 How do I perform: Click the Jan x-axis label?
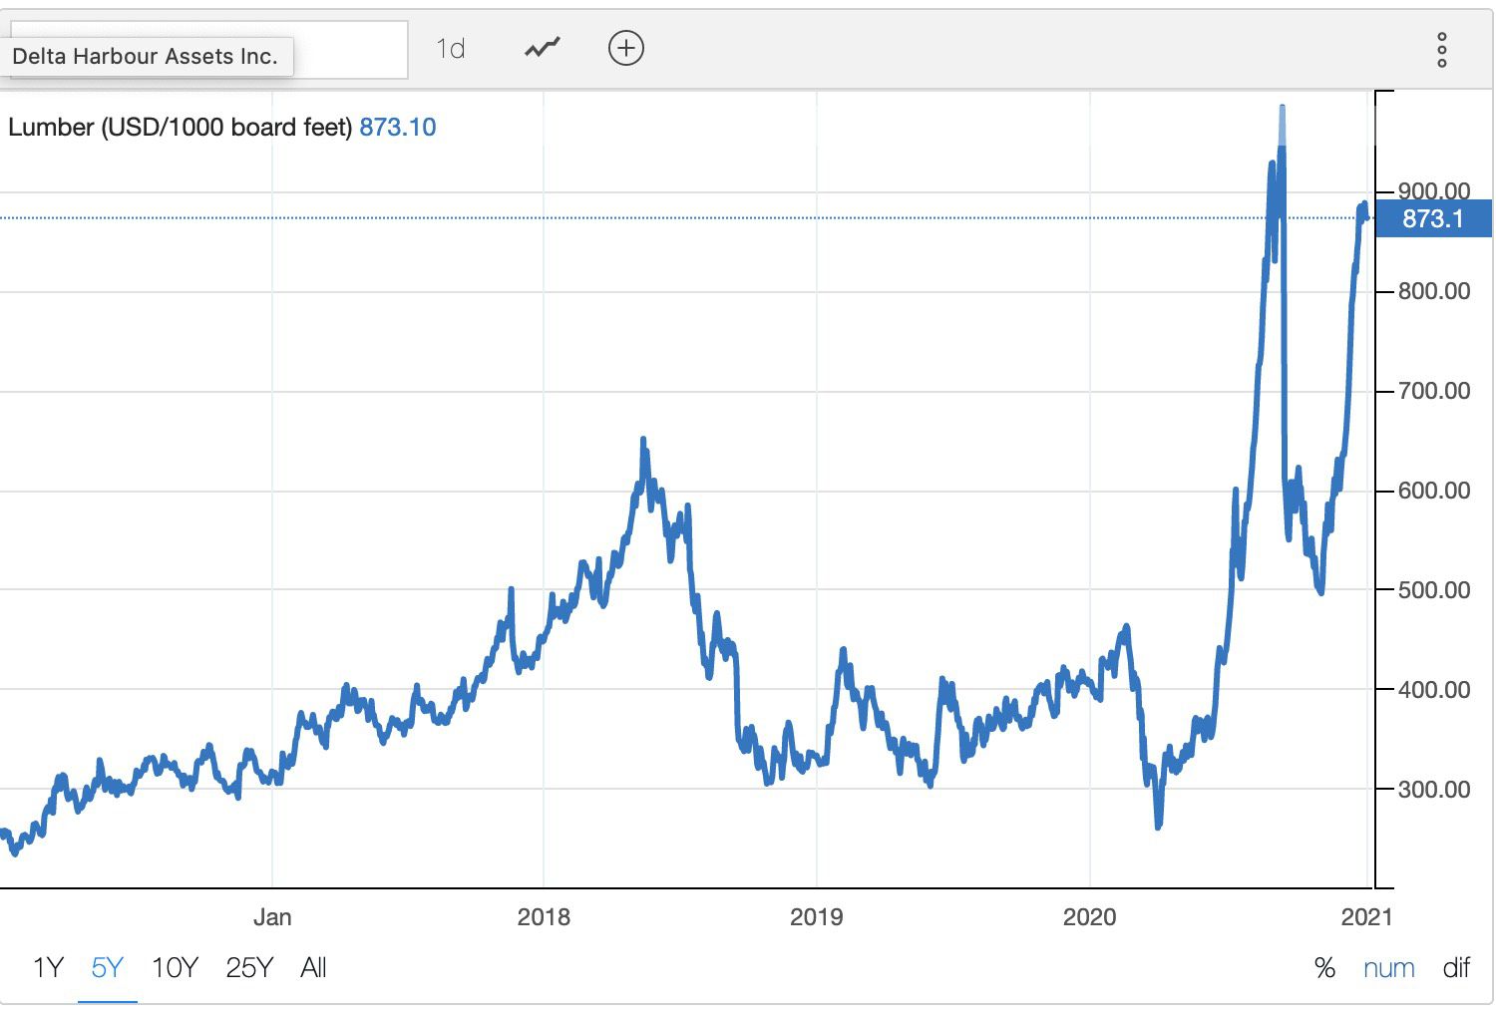coord(272,916)
